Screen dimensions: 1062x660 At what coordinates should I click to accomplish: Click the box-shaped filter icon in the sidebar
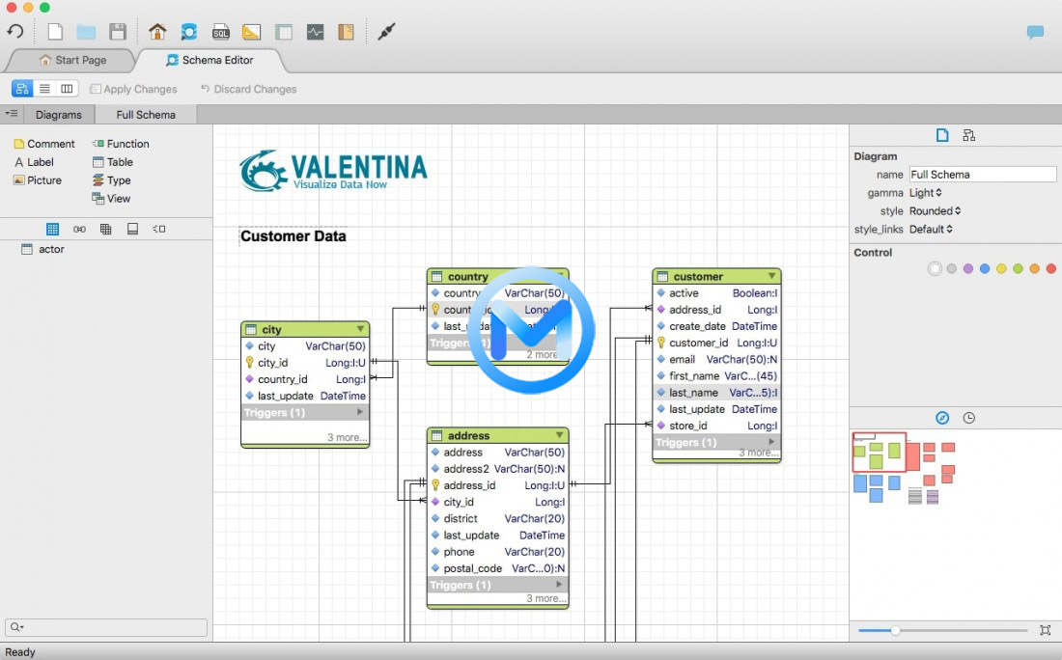[133, 229]
